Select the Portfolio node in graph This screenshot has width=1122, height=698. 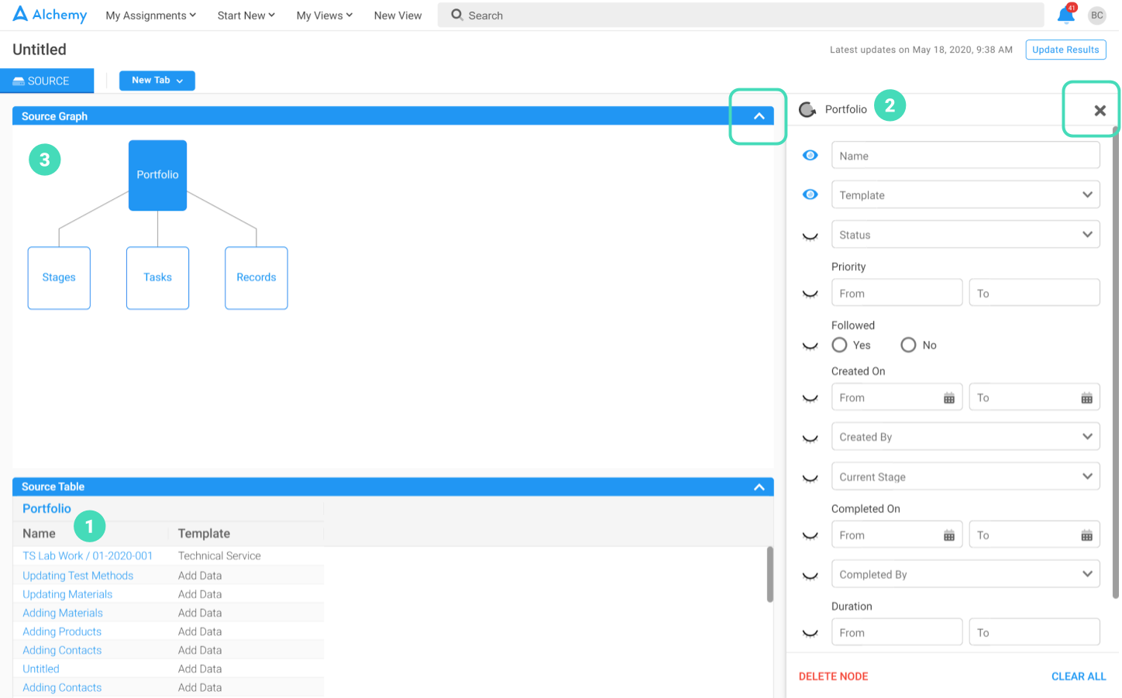pos(157,175)
